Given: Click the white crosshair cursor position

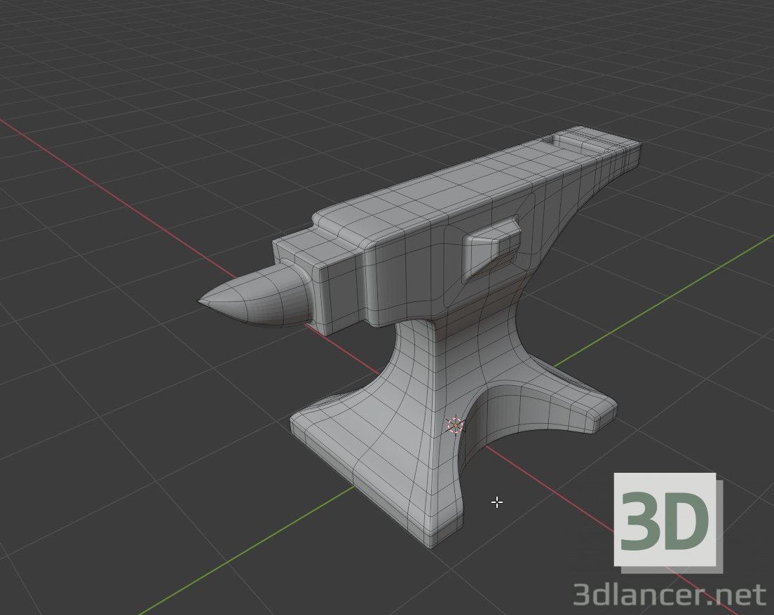Looking at the screenshot, I should pos(497,502).
